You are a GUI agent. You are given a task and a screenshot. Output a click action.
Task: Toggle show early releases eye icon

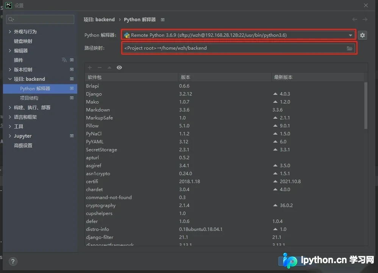[119, 67]
